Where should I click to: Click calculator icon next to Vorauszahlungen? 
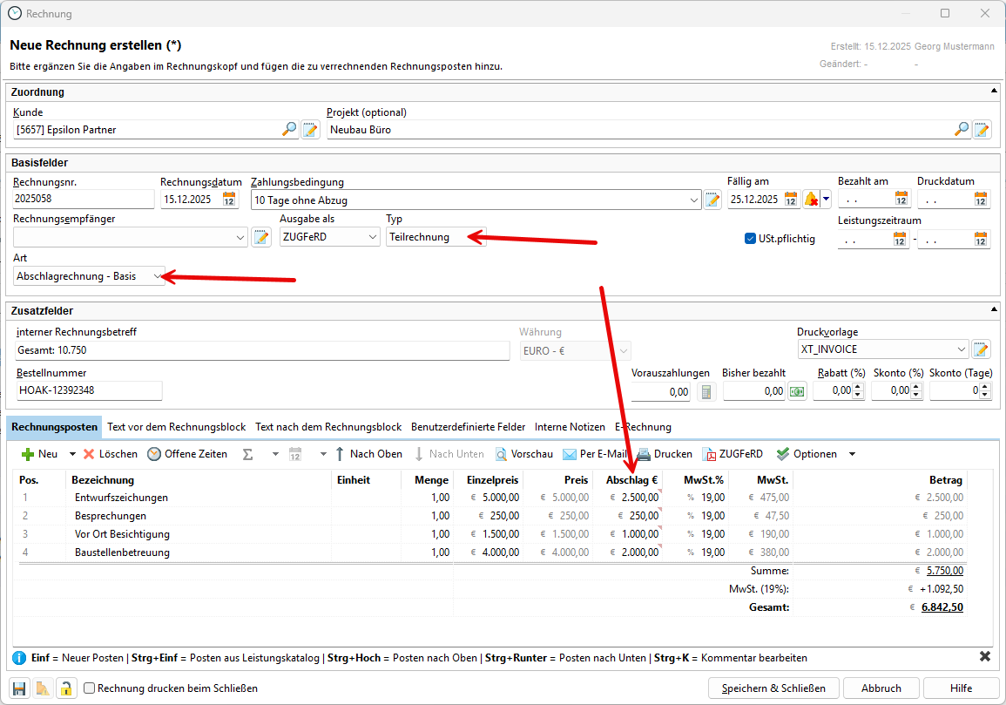coord(706,392)
